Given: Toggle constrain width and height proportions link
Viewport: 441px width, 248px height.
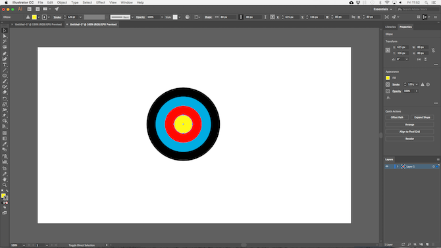Looking at the screenshot, I should click(433, 50).
